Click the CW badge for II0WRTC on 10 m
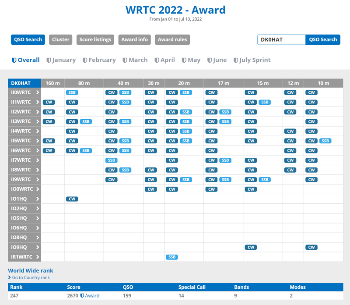 coord(311,92)
